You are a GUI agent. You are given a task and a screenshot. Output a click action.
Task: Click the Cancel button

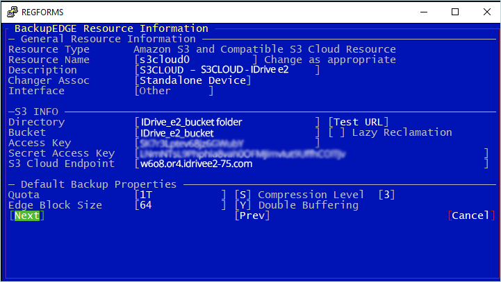(471, 215)
